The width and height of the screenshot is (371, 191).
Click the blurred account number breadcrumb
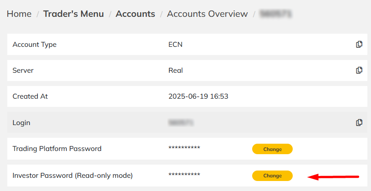(276, 14)
